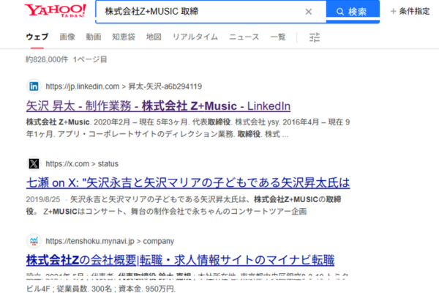
Task: Open the 地図 tab
Action: pyautogui.click(x=154, y=37)
